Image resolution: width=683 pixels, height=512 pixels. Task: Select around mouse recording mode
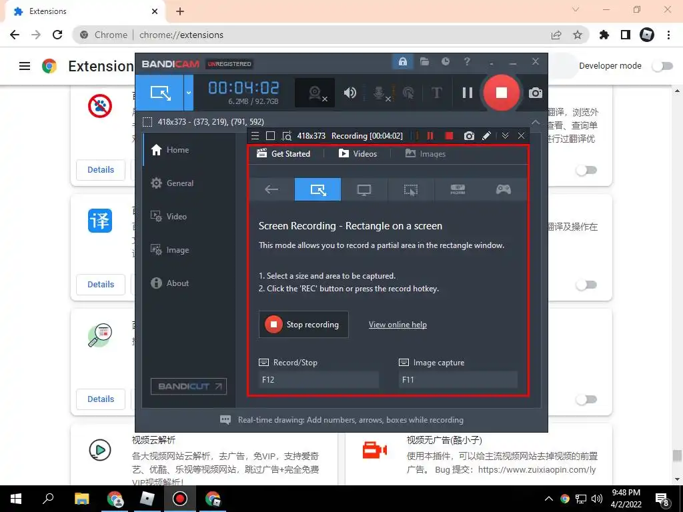click(x=411, y=189)
